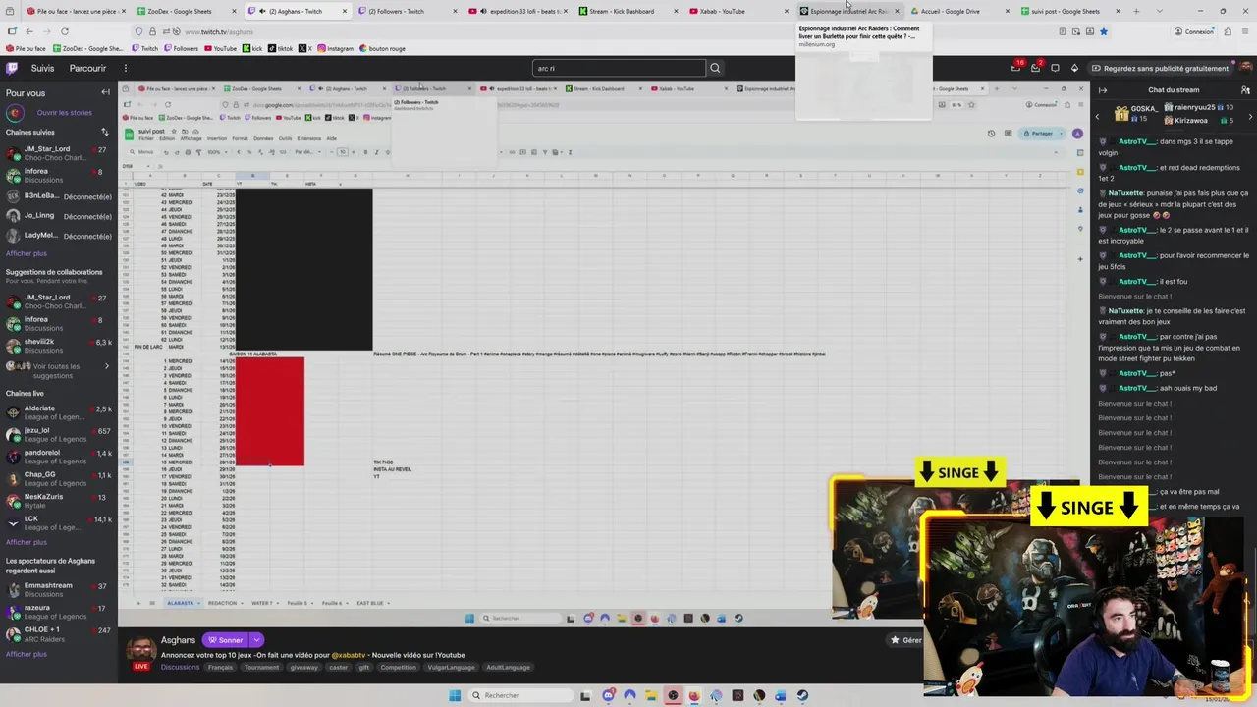Select the VulgarLanguage stream tag
The image size is (1257, 707).
point(451,667)
